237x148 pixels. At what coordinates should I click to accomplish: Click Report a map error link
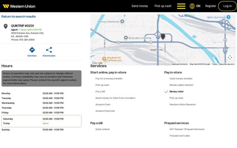click(x=227, y=64)
